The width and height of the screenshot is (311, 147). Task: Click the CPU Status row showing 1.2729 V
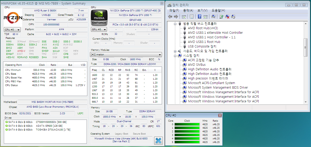pyautogui.click(x=45, y=85)
